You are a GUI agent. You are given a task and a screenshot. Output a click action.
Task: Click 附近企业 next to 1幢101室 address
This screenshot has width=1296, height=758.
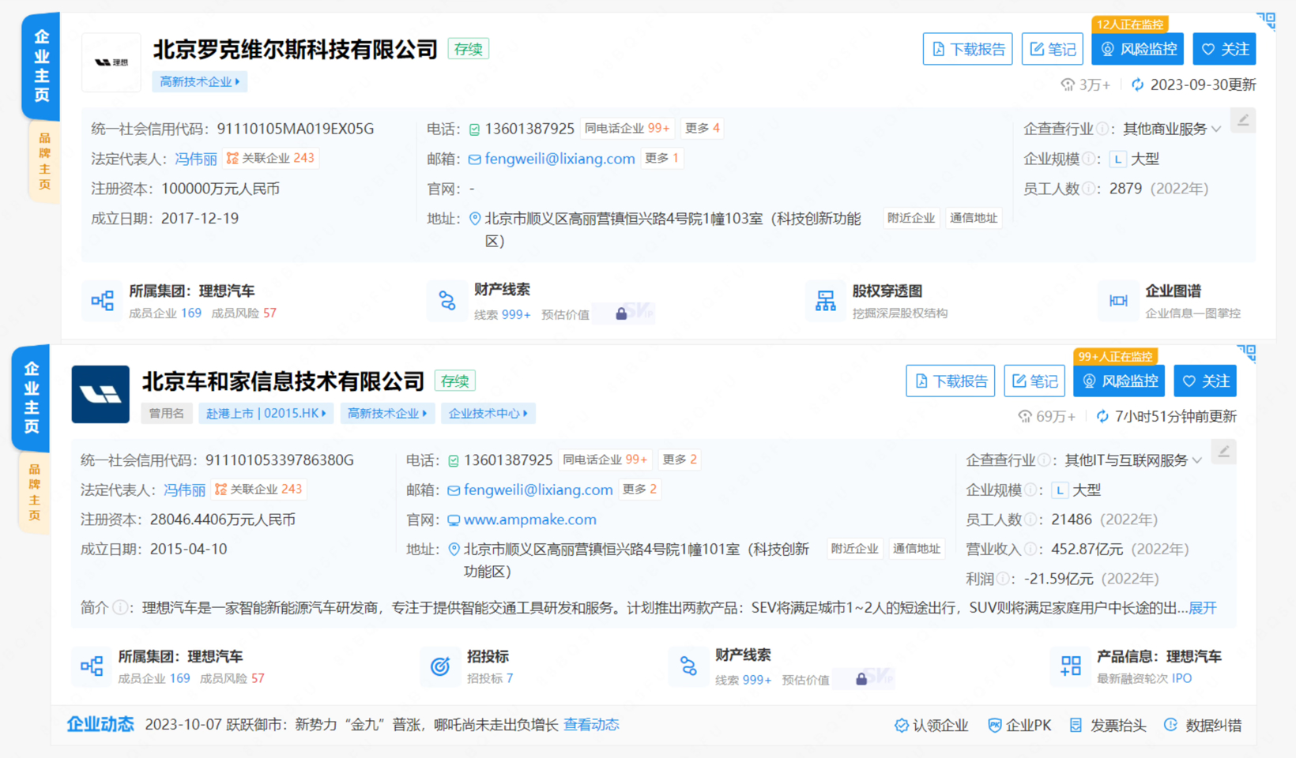pyautogui.click(x=854, y=549)
